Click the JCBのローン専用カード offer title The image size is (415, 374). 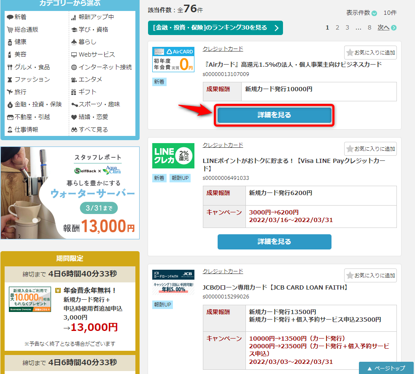275,287
